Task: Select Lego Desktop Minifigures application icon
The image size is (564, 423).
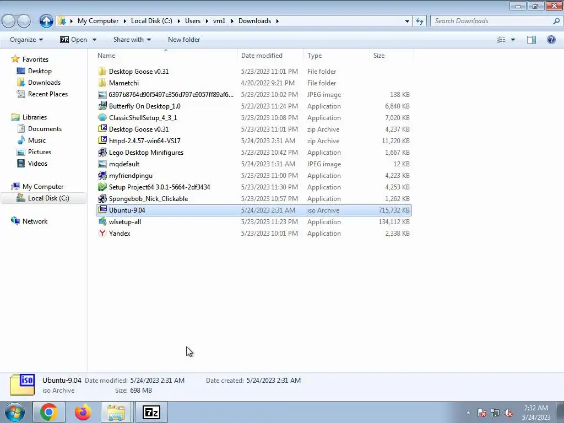Action: tap(102, 152)
